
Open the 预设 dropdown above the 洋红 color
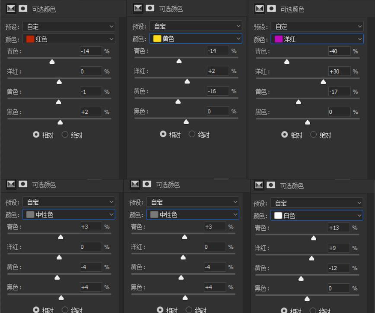point(317,27)
